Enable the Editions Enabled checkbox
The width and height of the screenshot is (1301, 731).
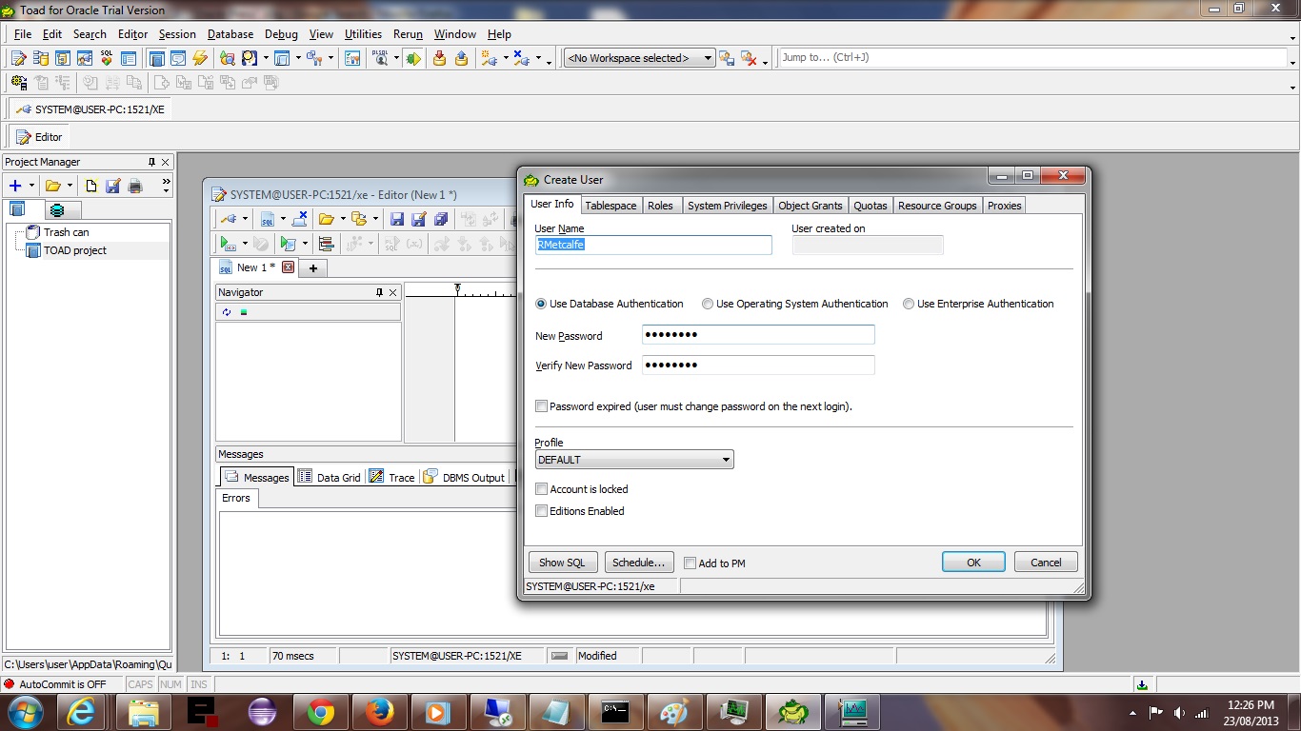coord(541,511)
